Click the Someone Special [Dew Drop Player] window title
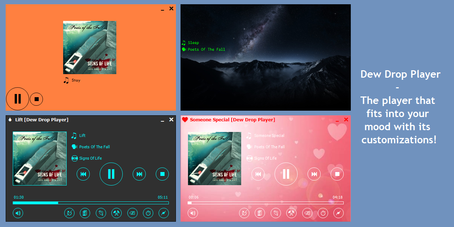This screenshot has height=227, width=454. 232,120
